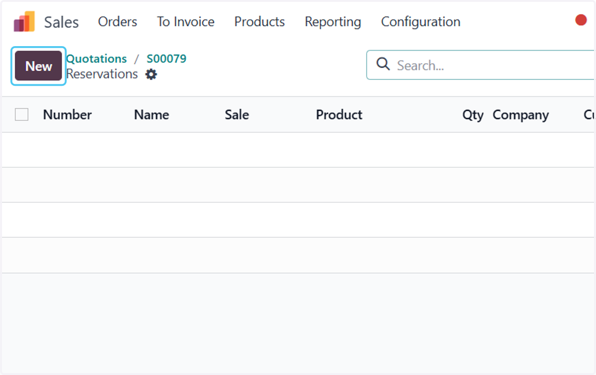Sort by the Qty column header
Image resolution: width=596 pixels, height=375 pixels.
(x=473, y=115)
